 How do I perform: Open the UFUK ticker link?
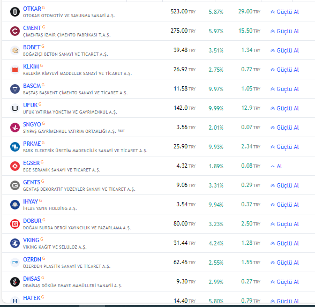point(31,105)
